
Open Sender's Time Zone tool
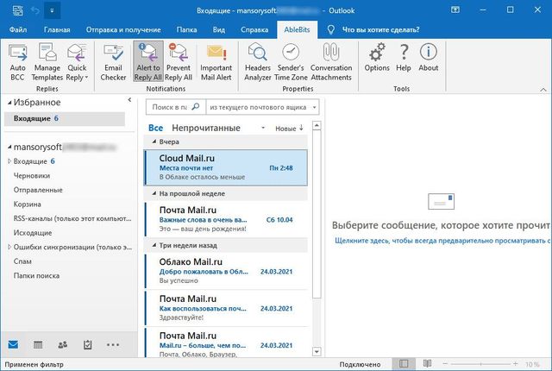[x=290, y=59]
